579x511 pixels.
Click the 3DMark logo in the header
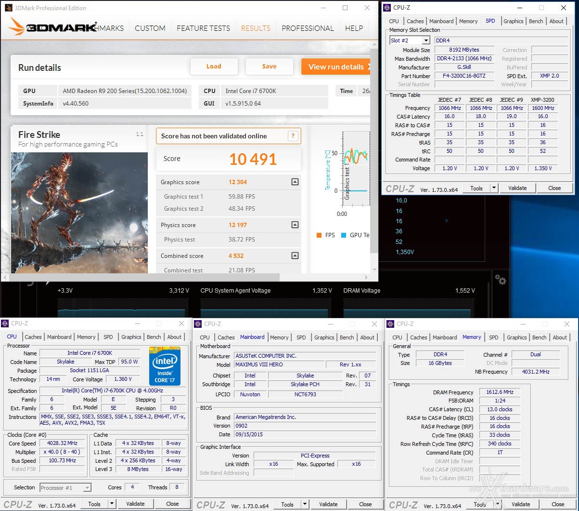point(53,27)
